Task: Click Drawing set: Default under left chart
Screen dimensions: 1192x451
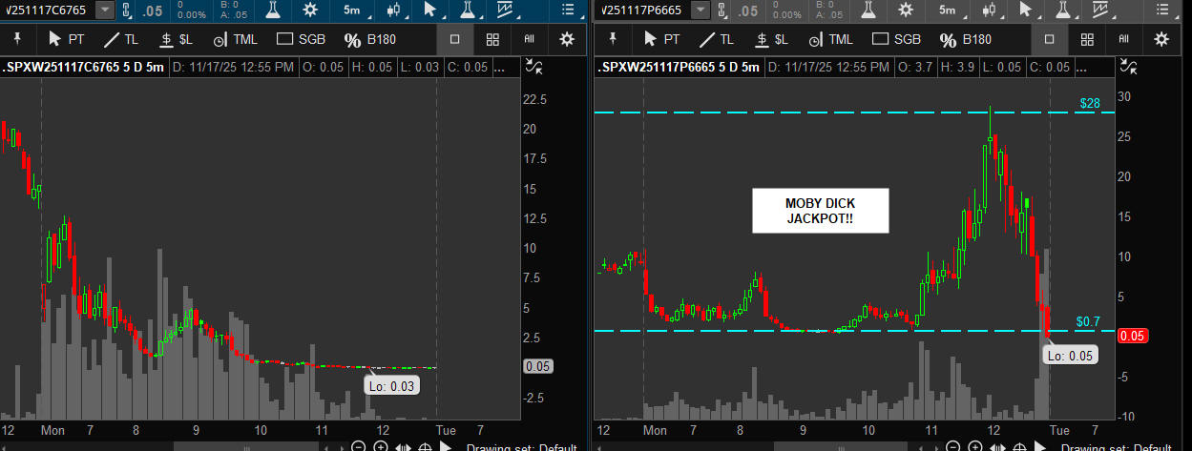Action: (x=520, y=447)
